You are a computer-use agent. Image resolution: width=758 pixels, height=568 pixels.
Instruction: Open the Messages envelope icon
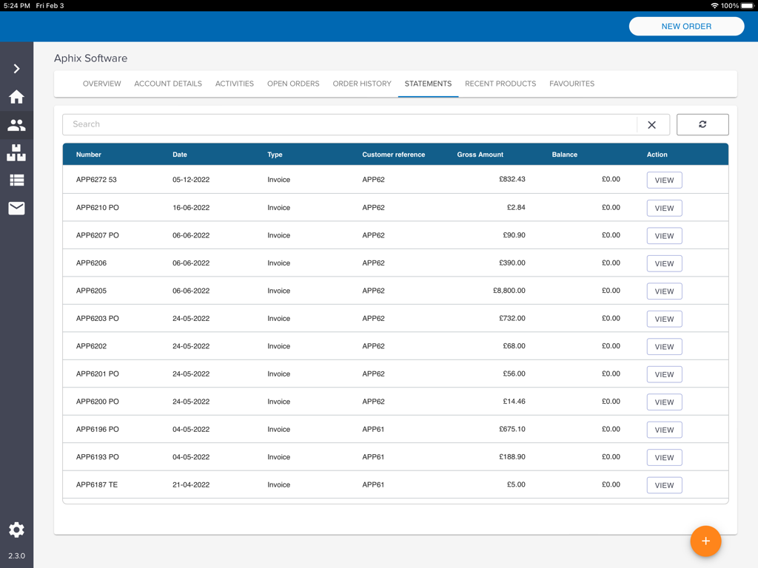(x=16, y=209)
